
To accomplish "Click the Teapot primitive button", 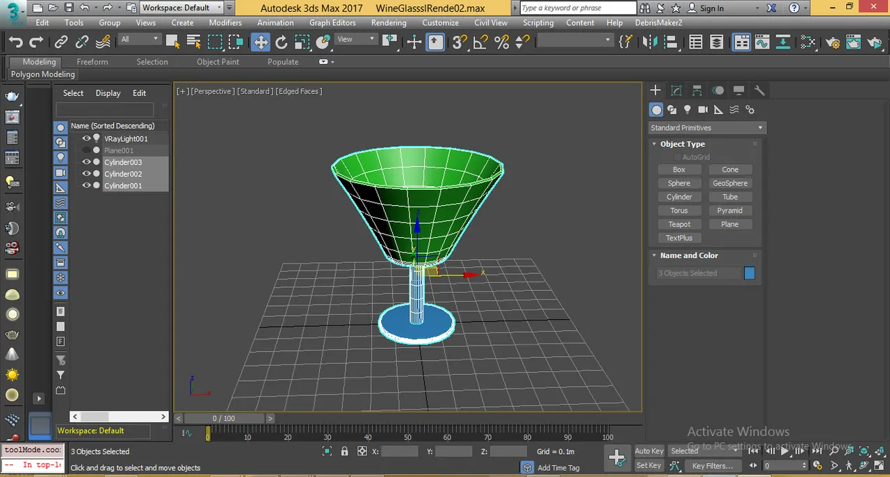I will tap(679, 225).
